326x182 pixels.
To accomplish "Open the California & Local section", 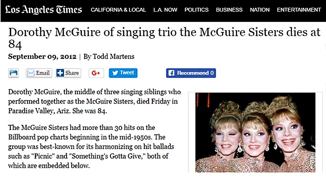I will [x=118, y=10].
